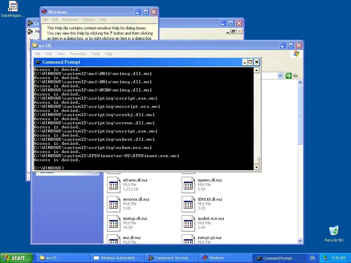Restore down the Component Services inner child window
The image size is (351, 263).
(233, 32)
